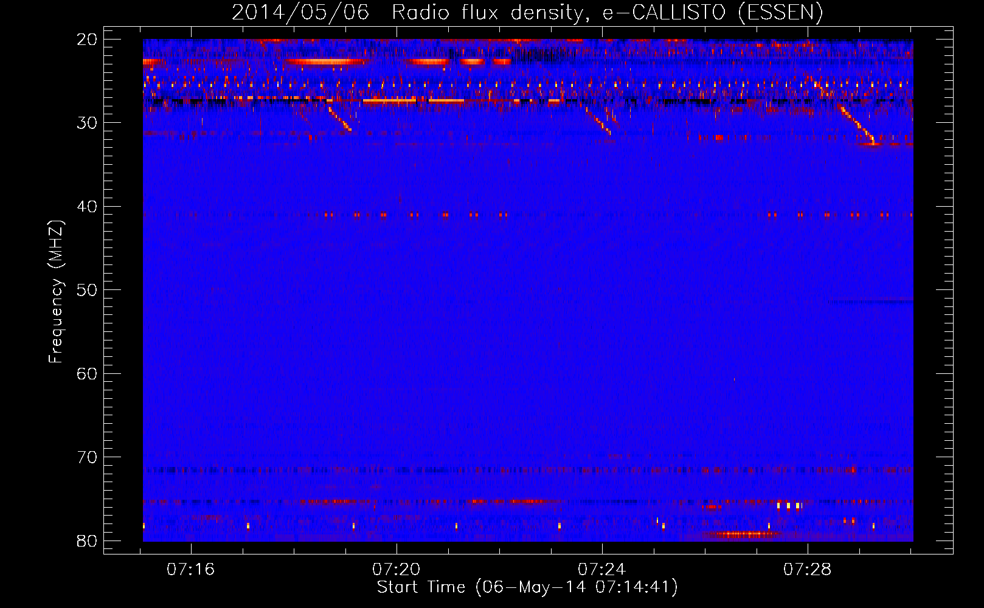984x608 pixels.
Task: Click the 07:20 time tick label
Action: click(x=397, y=570)
